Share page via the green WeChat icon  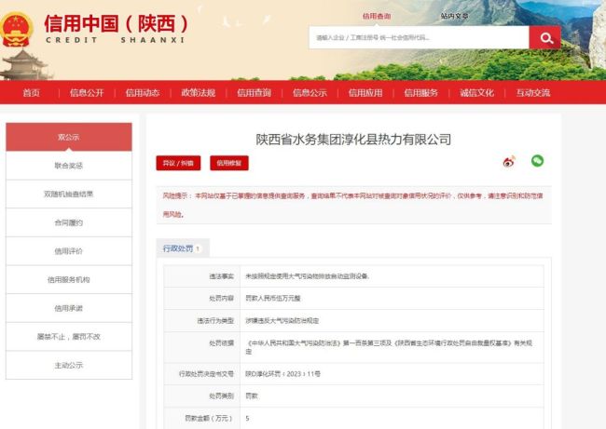[x=537, y=160]
